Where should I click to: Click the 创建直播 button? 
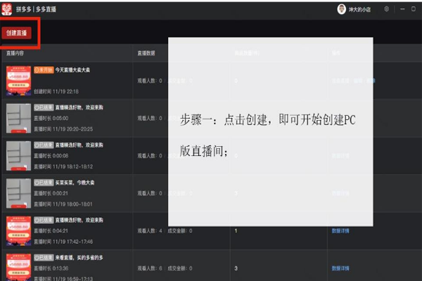(16, 33)
